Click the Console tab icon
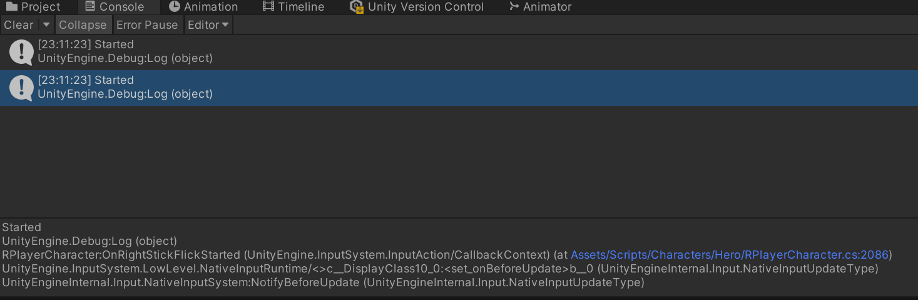This screenshot has width=918, height=300. pos(90,7)
